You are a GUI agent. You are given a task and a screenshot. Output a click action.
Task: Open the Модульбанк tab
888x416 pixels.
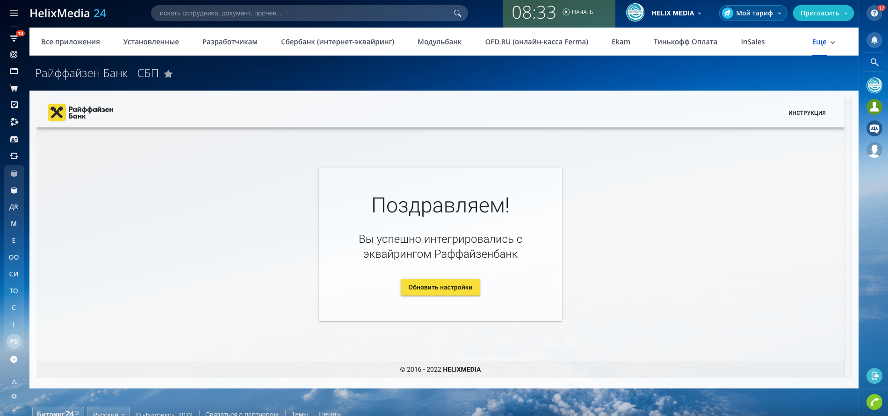440,42
